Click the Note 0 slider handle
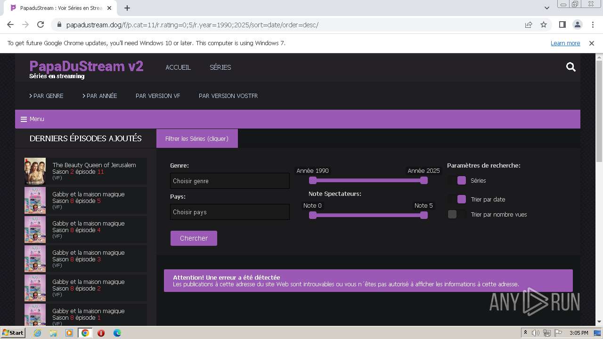This screenshot has width=603, height=339. (313, 215)
